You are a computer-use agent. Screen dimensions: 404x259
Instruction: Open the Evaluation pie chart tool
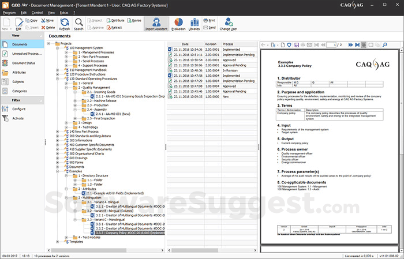point(178,24)
